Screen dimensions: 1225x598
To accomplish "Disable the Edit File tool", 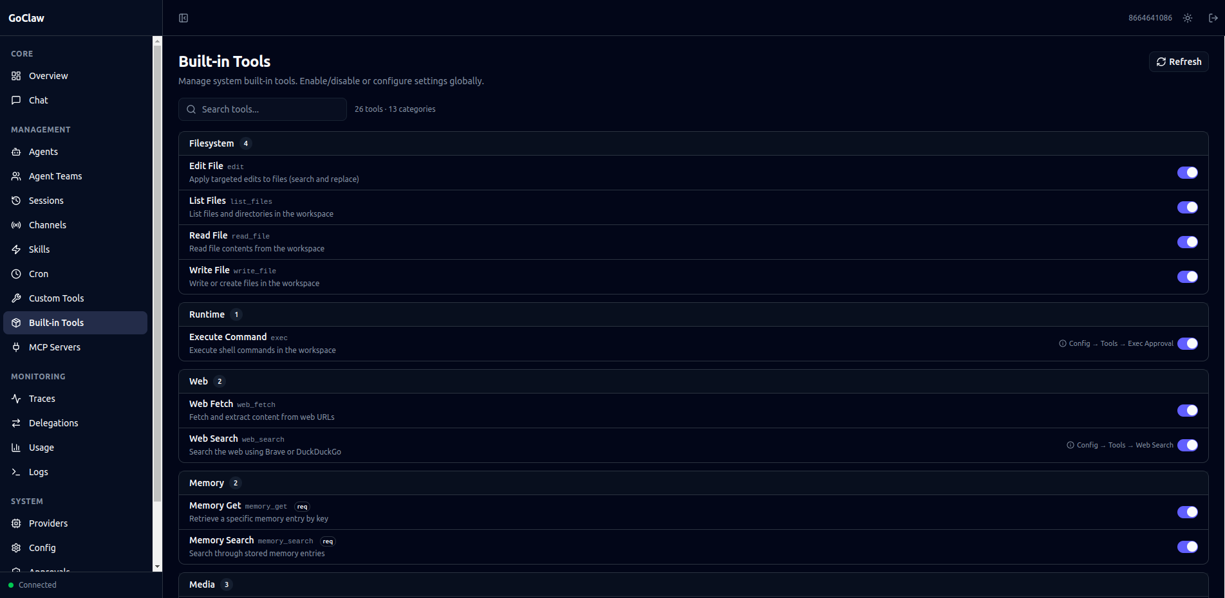I will click(1187, 172).
